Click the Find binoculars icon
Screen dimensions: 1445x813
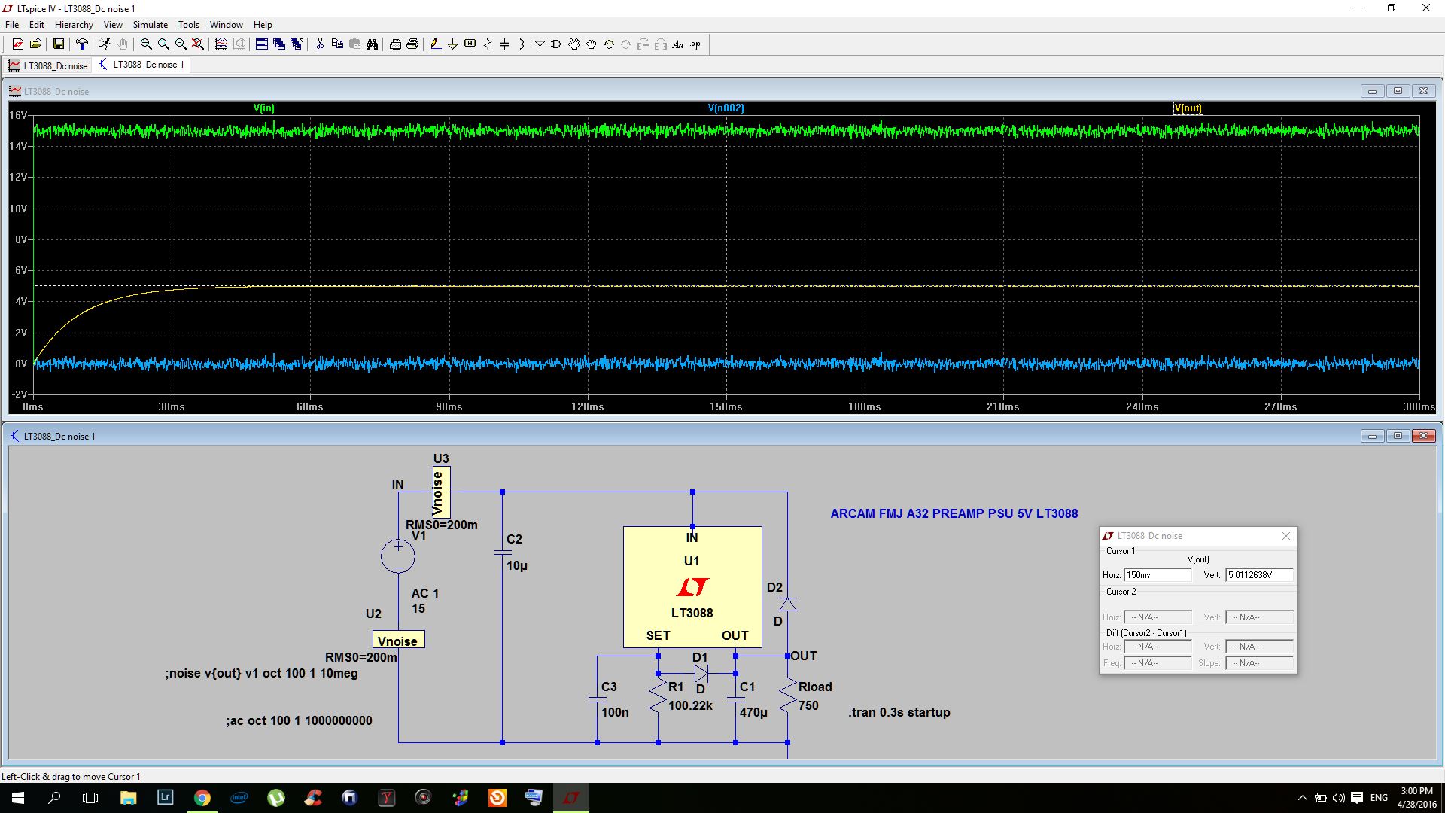372,44
